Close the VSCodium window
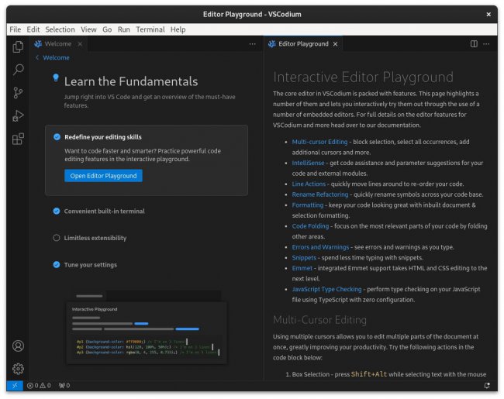 point(488,15)
